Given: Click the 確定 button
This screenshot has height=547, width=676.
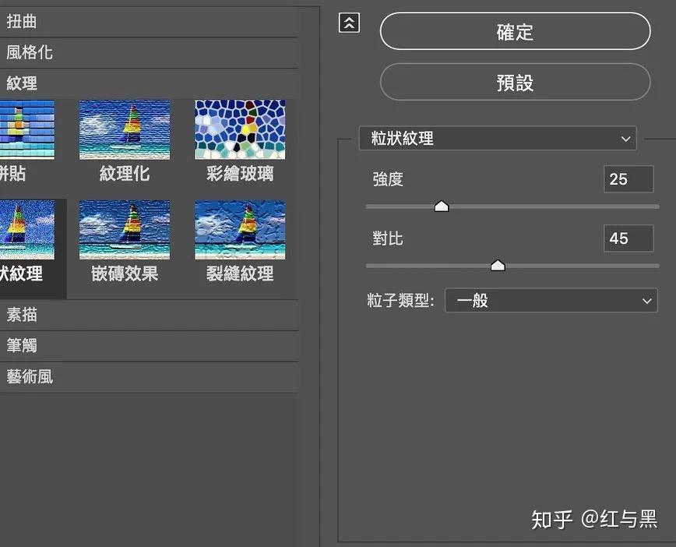Looking at the screenshot, I should [516, 31].
